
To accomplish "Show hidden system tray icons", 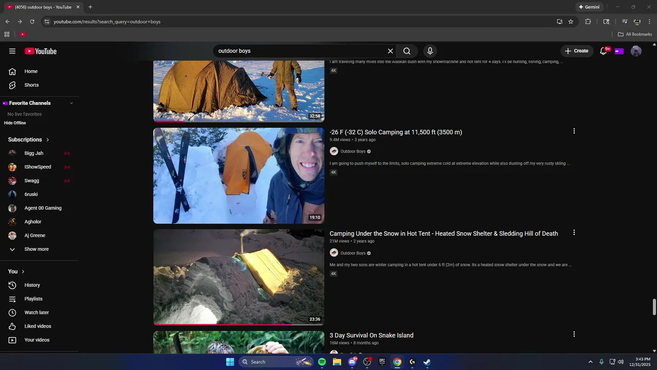I will point(590,362).
